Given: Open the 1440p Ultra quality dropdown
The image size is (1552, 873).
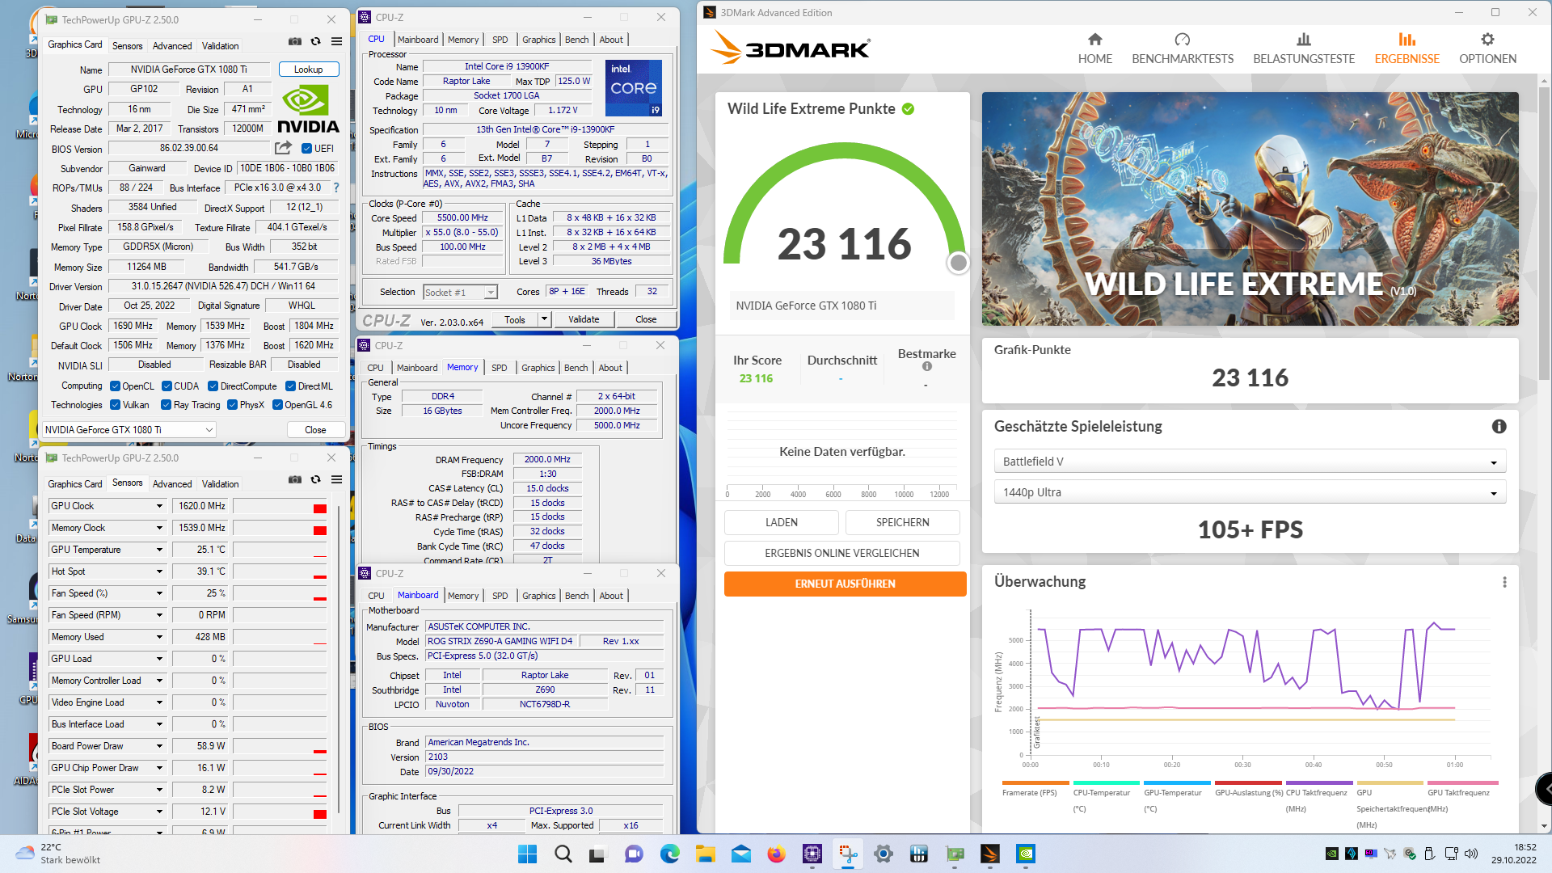Looking at the screenshot, I should point(1250,492).
